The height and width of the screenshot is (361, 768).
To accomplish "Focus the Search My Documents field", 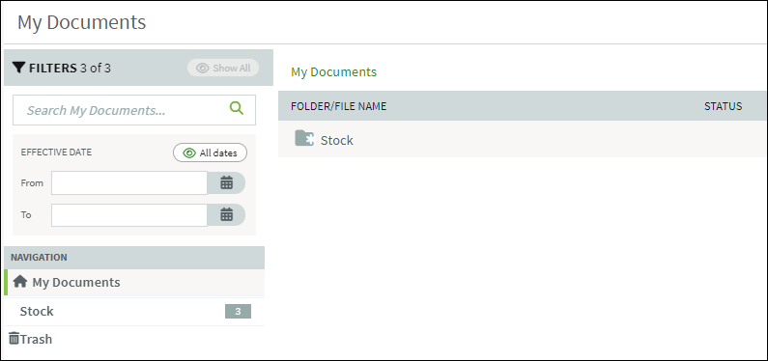I will (x=134, y=110).
